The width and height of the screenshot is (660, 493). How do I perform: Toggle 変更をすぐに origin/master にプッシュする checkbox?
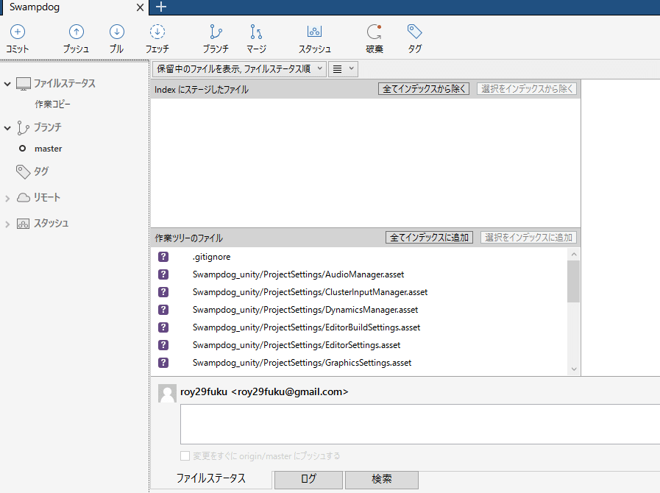click(x=185, y=455)
